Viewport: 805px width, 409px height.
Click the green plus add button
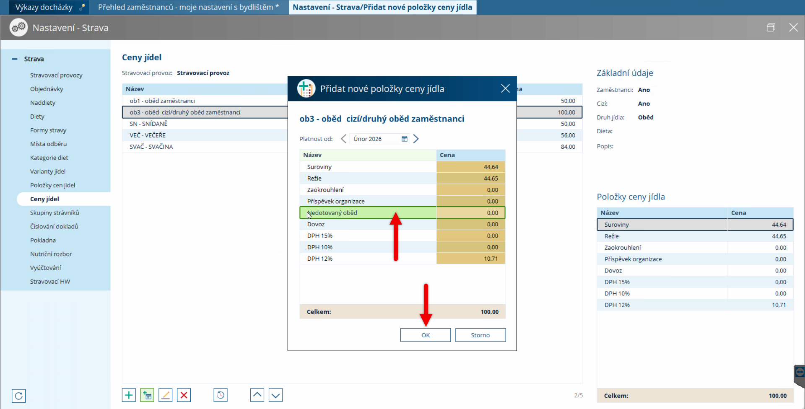pos(129,395)
